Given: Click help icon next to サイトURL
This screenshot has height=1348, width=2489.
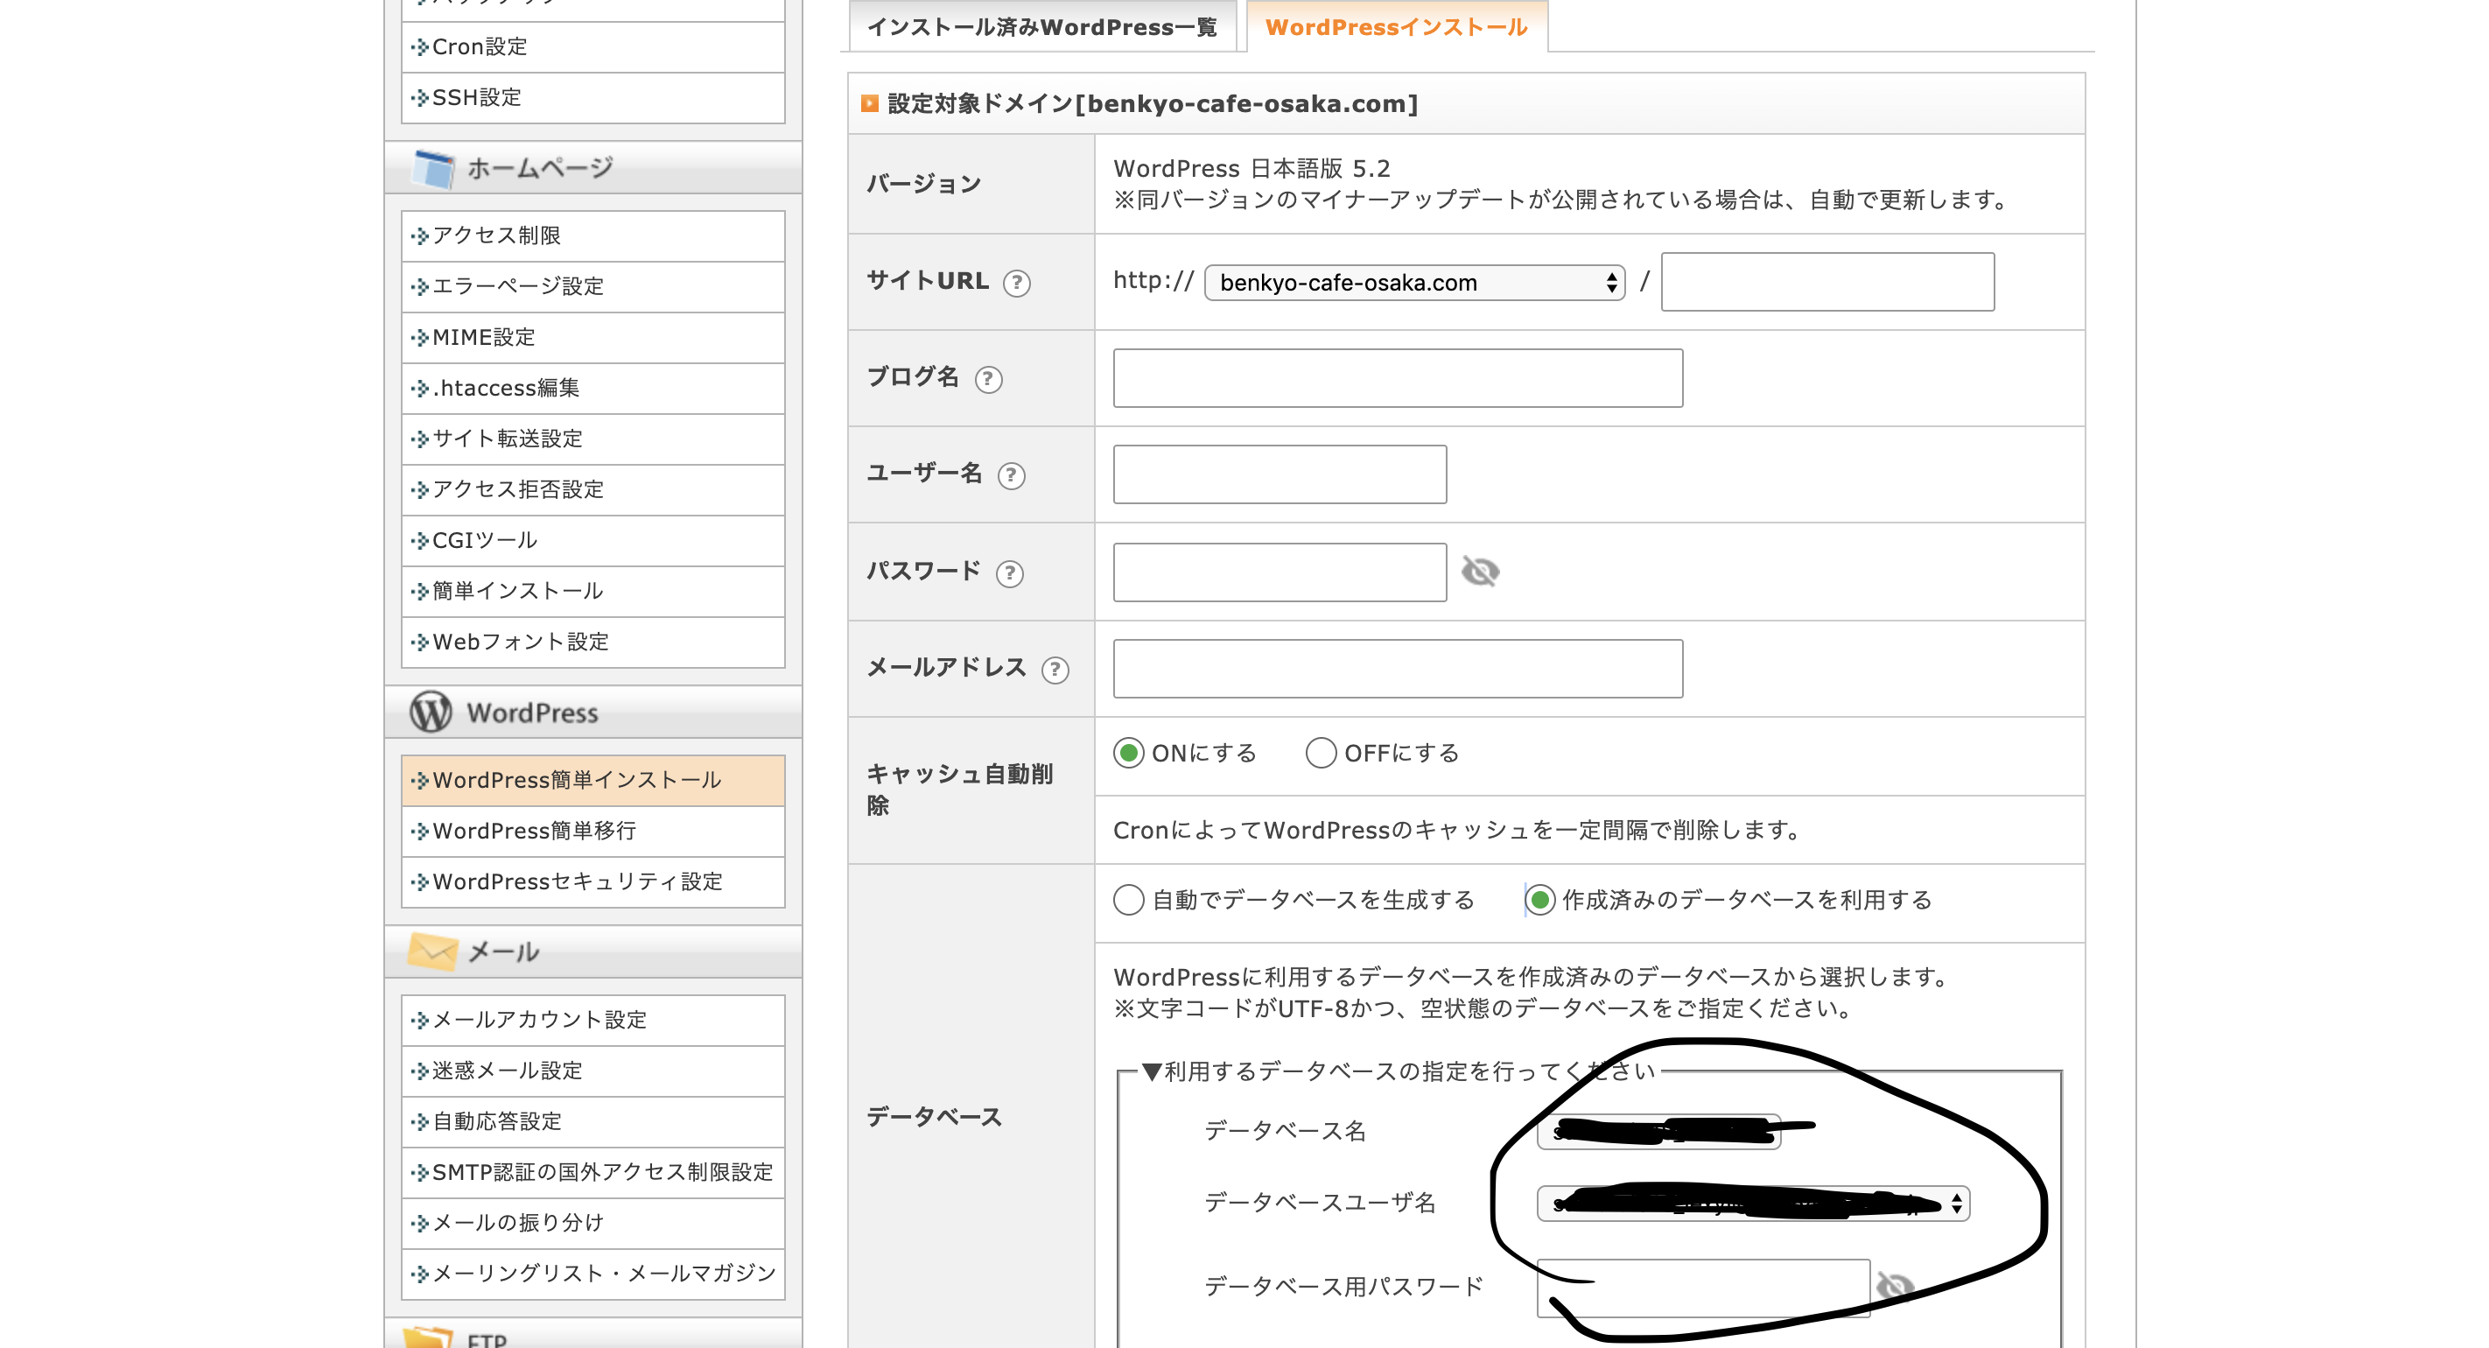Looking at the screenshot, I should 1016,283.
